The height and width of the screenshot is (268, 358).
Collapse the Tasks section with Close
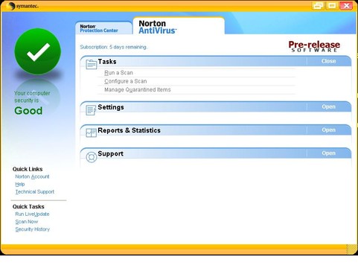328,61
